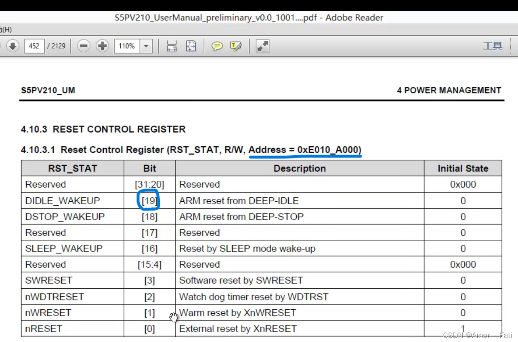The width and height of the screenshot is (518, 342).
Task: Click the 110% zoom value field
Action: tap(127, 46)
